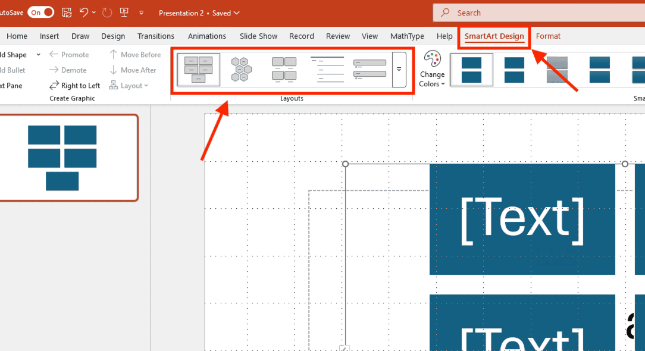Viewport: 645px width, 351px height.
Task: Click into the Search box
Action: point(539,12)
